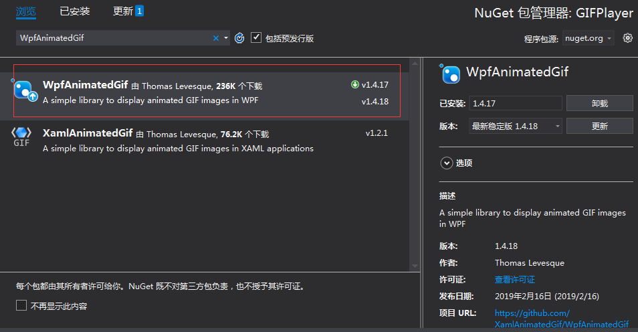The height and width of the screenshot is (332, 638).
Task: Clear the WpfAnimatedGif search text
Action: (x=215, y=38)
